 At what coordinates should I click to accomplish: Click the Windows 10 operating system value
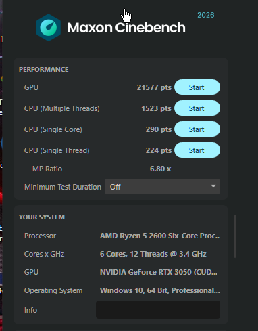(160, 290)
